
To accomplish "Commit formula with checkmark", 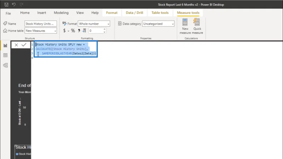I will click(x=24, y=45).
